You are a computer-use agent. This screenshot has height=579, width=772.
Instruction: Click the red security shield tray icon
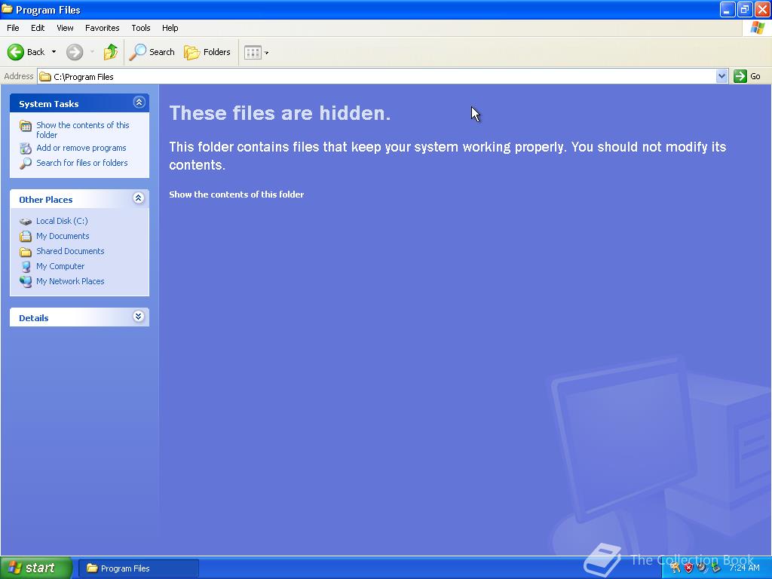[x=688, y=568]
